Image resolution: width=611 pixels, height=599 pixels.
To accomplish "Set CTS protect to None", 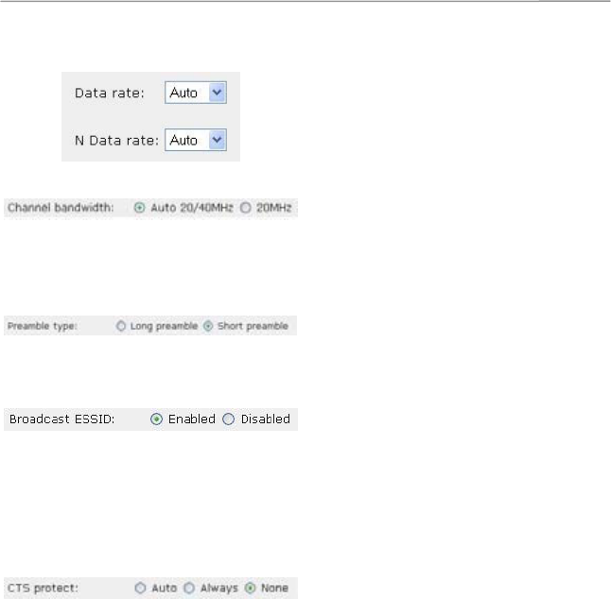I will (250, 588).
